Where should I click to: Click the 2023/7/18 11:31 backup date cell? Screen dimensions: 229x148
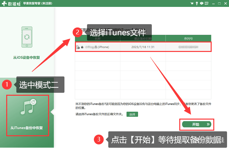pos(143,47)
